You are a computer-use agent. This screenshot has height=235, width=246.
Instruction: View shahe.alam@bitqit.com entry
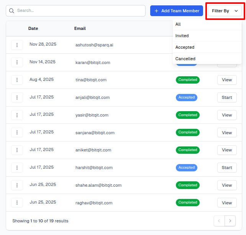click(x=227, y=185)
